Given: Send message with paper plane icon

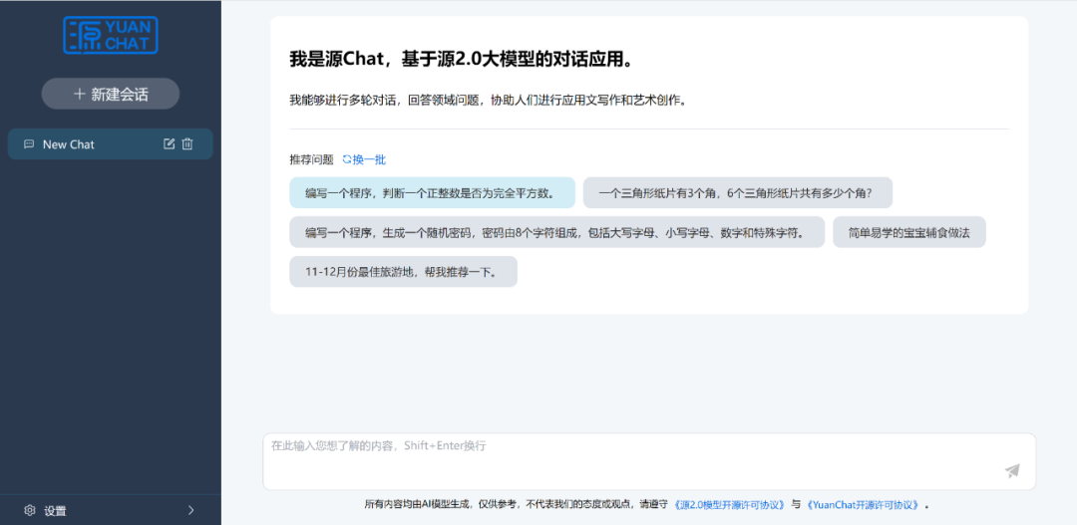Looking at the screenshot, I should [x=1012, y=471].
